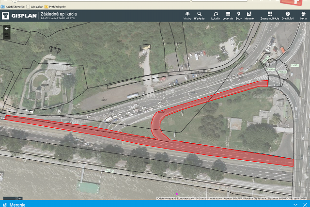
Task: Open the O aplikácii info
Action: click(x=287, y=16)
